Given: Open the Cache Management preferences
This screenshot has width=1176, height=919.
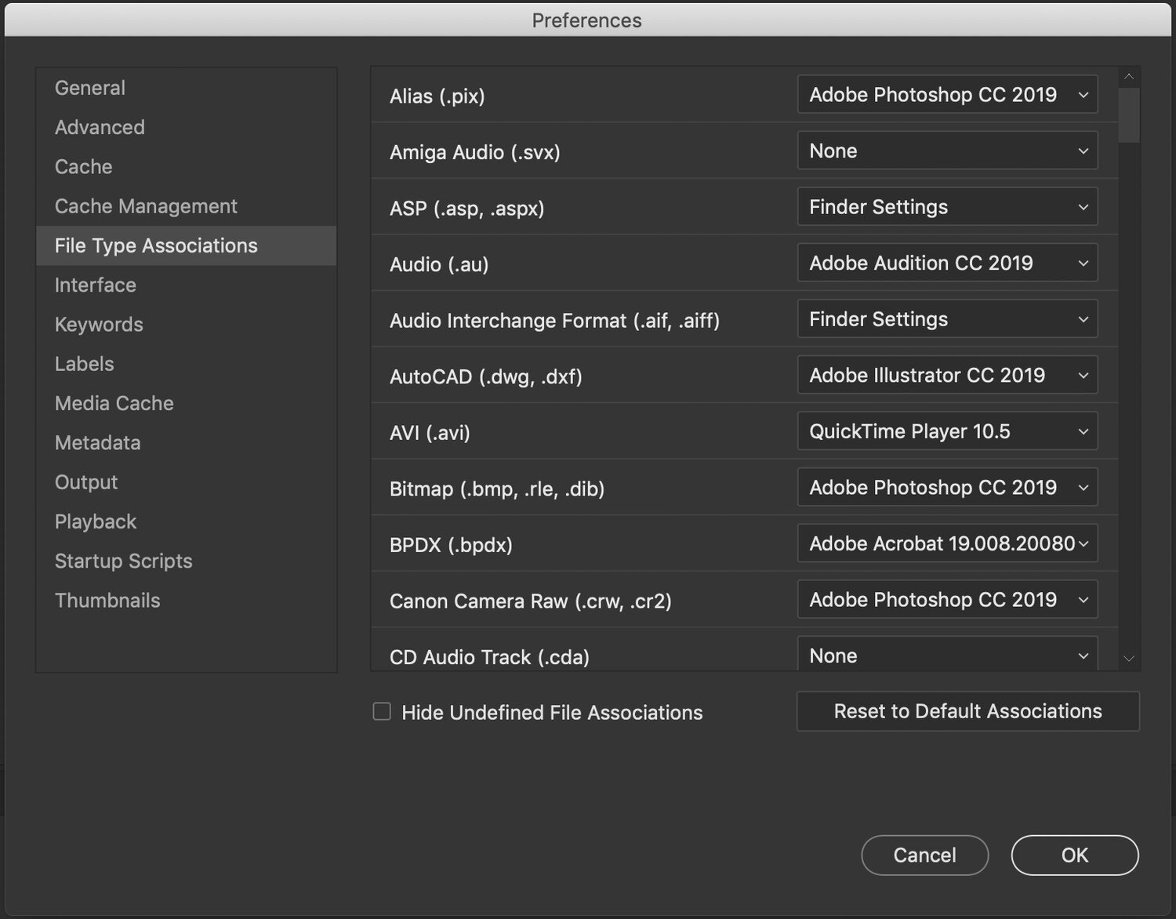Looking at the screenshot, I should (x=146, y=206).
